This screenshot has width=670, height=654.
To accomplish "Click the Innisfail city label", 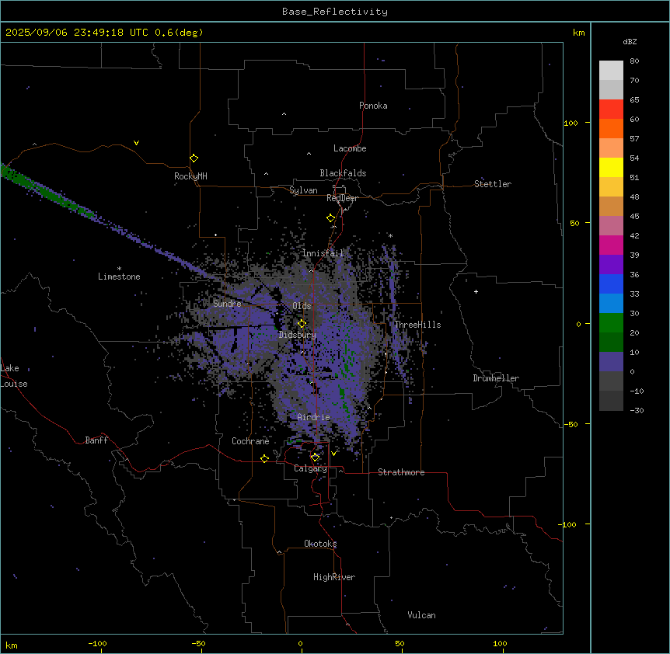I will (x=323, y=253).
